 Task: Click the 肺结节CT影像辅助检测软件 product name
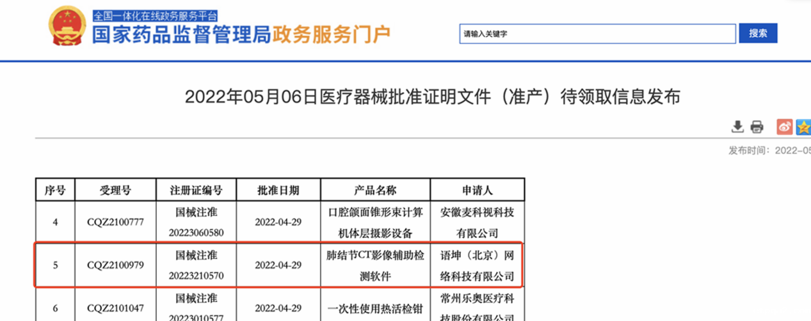[x=375, y=265]
